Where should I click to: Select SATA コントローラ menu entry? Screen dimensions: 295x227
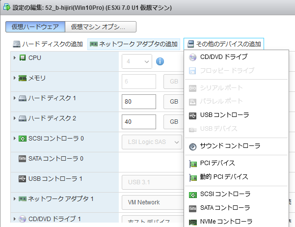(236, 208)
